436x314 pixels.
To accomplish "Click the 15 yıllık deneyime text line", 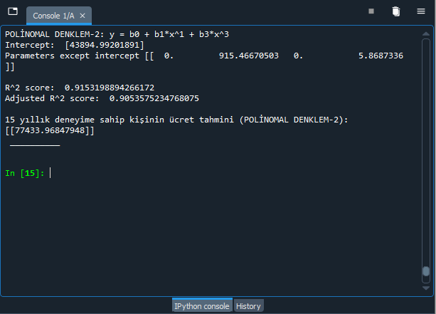I will tap(176, 120).
